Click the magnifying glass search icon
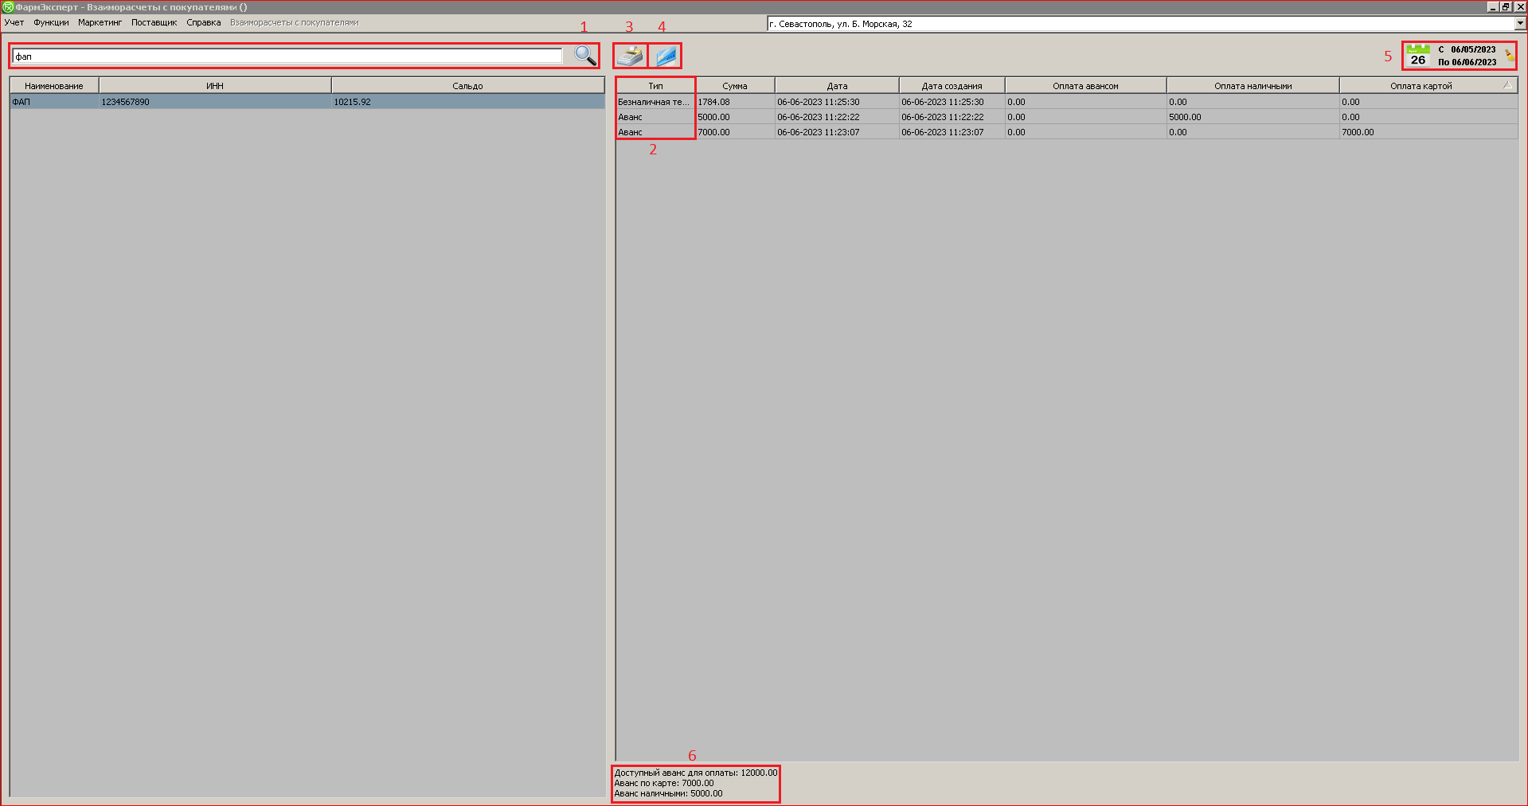Image resolution: width=1528 pixels, height=806 pixels. click(585, 56)
